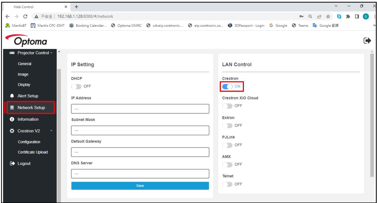Close the Web Control tab
This screenshot has width=377, height=203.
[x=66, y=6]
